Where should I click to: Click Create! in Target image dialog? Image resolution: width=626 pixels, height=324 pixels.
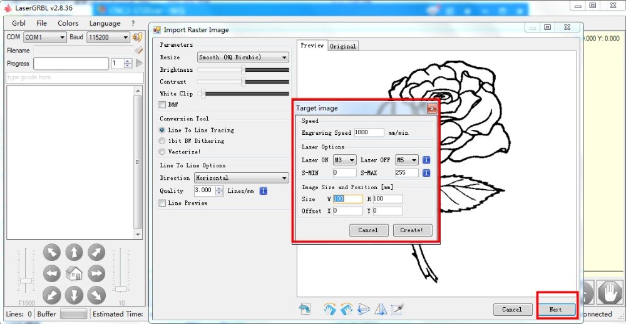click(413, 230)
